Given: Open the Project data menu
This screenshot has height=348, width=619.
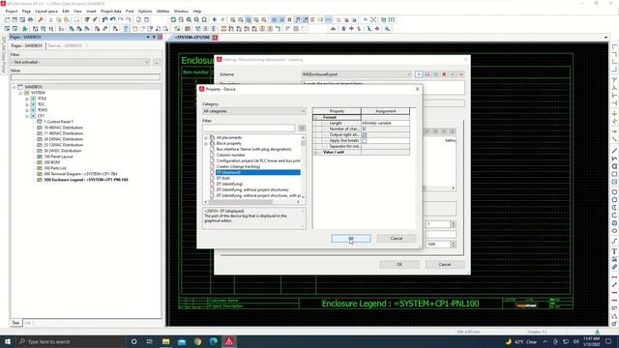Looking at the screenshot, I should click(111, 11).
